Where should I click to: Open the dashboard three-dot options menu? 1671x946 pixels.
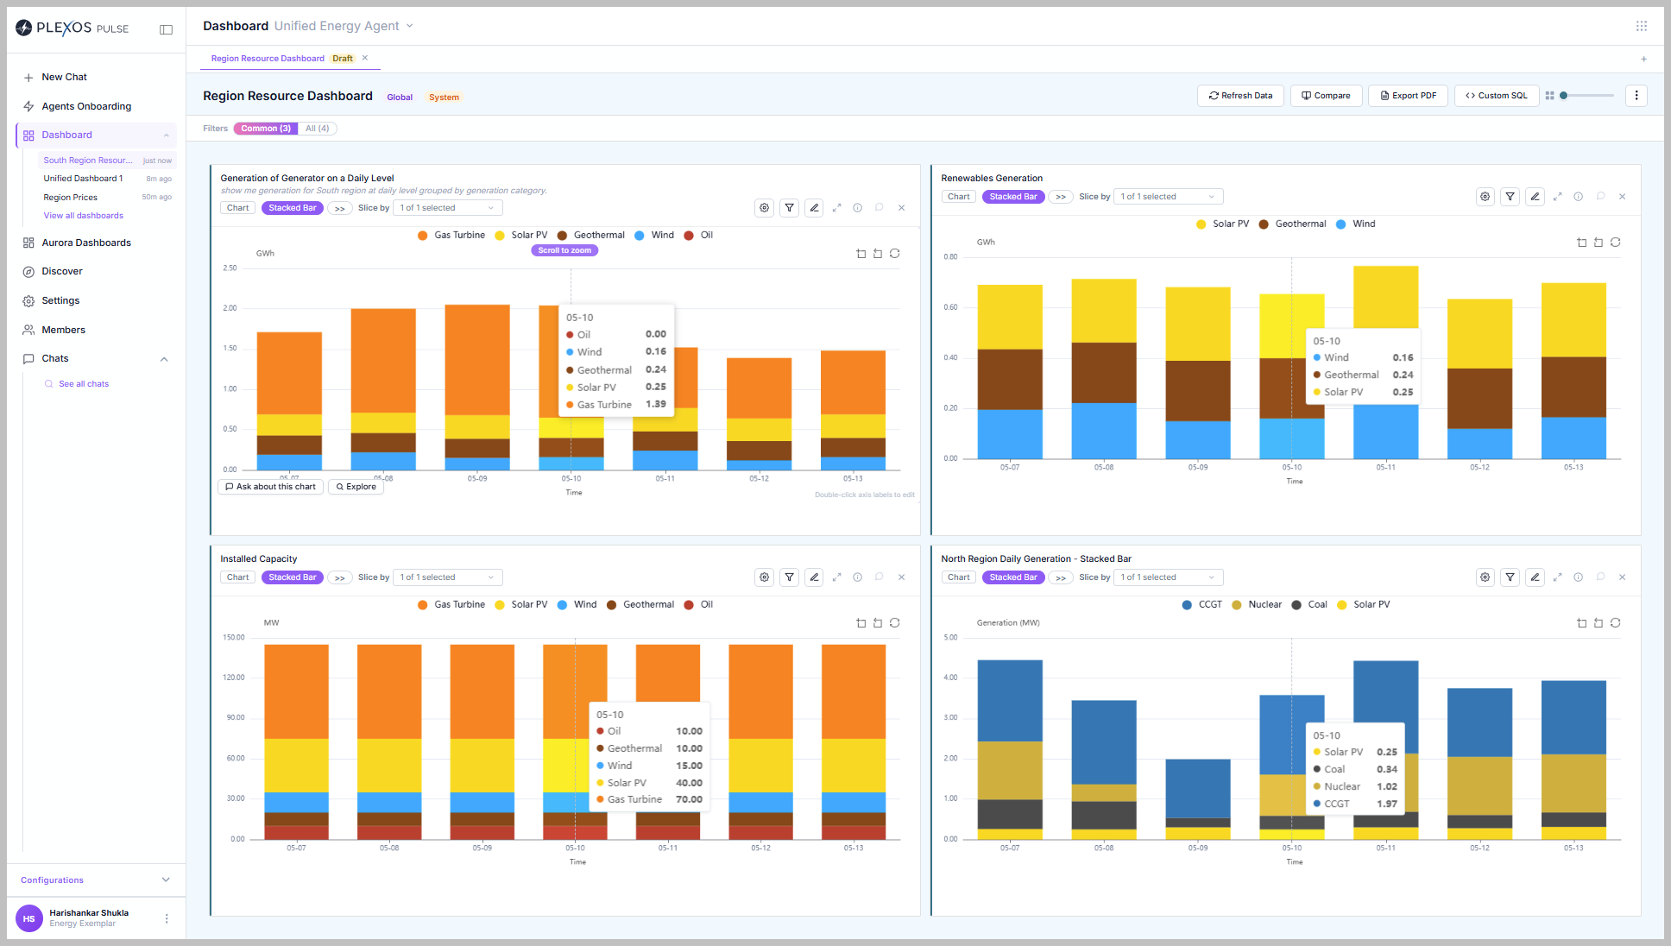pyautogui.click(x=1636, y=96)
